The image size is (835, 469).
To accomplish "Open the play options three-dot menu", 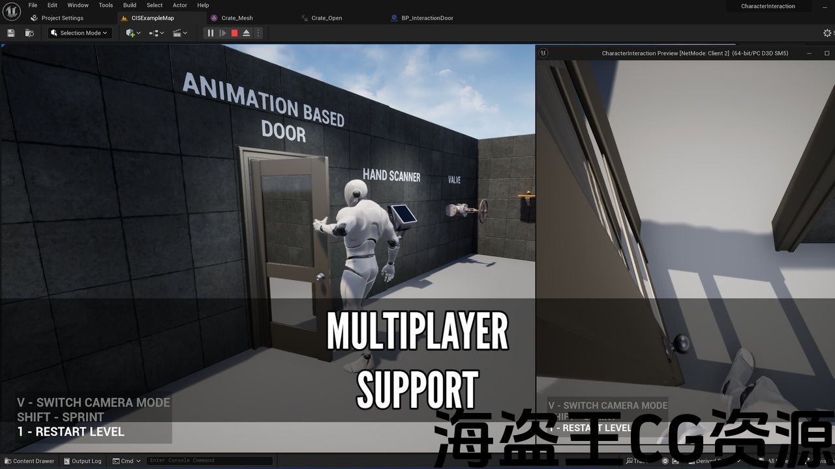I will [258, 33].
